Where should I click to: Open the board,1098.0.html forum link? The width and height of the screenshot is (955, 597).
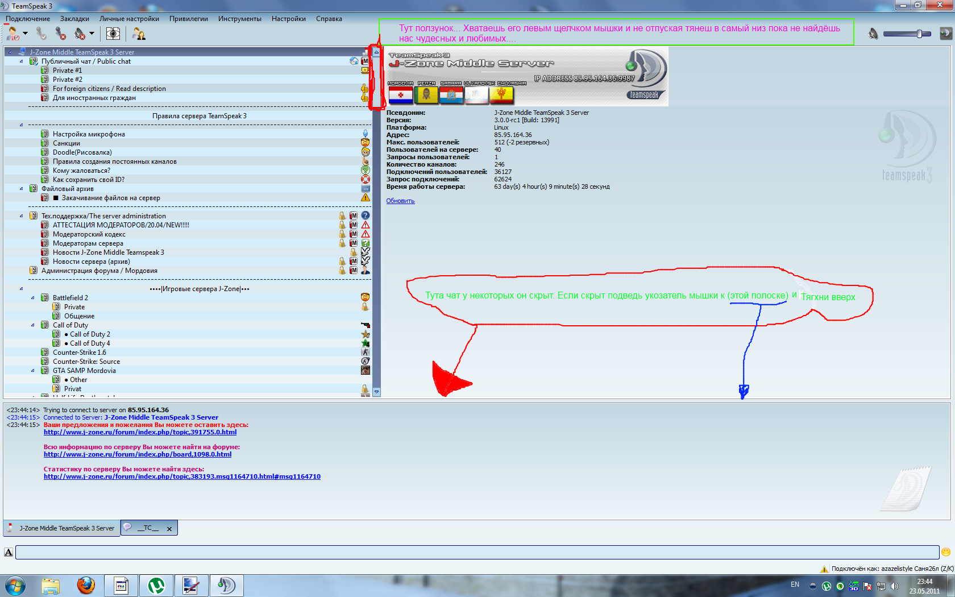point(138,454)
